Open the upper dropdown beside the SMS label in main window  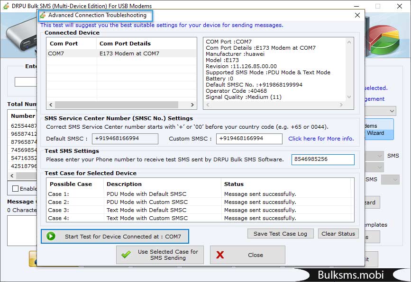coord(379,156)
